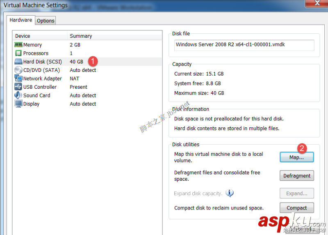Click the Auto detect summary for Sound Card
The width and height of the screenshot is (328, 235).
[x=83, y=95]
